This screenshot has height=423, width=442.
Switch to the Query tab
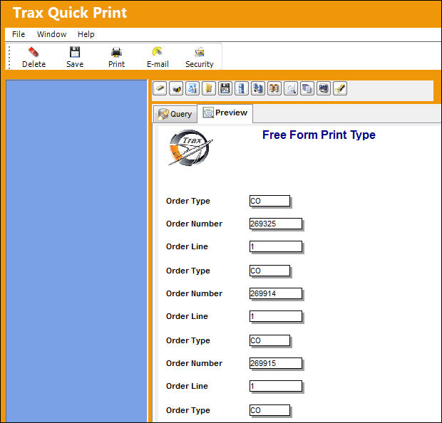coord(175,114)
